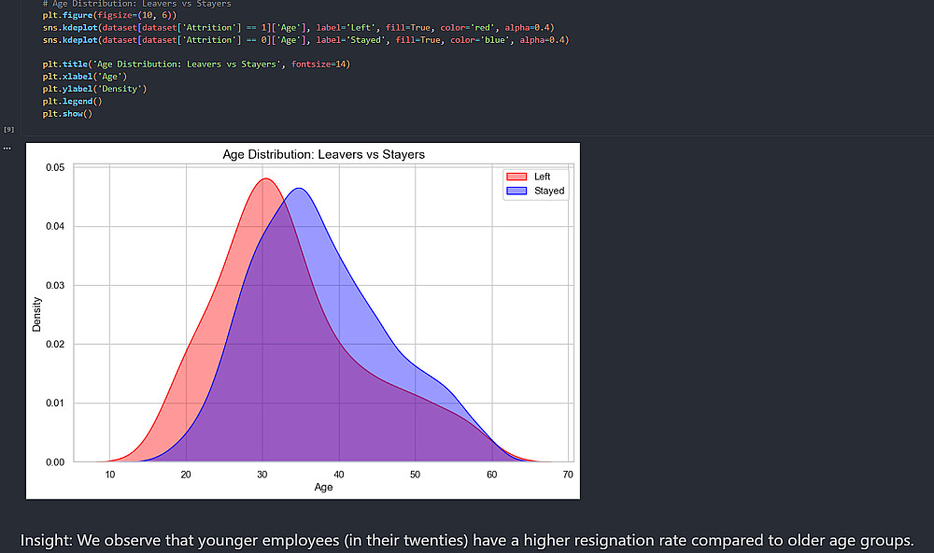Click the blue Stayed legend swatch
This screenshot has width=934, height=553.
(x=517, y=191)
